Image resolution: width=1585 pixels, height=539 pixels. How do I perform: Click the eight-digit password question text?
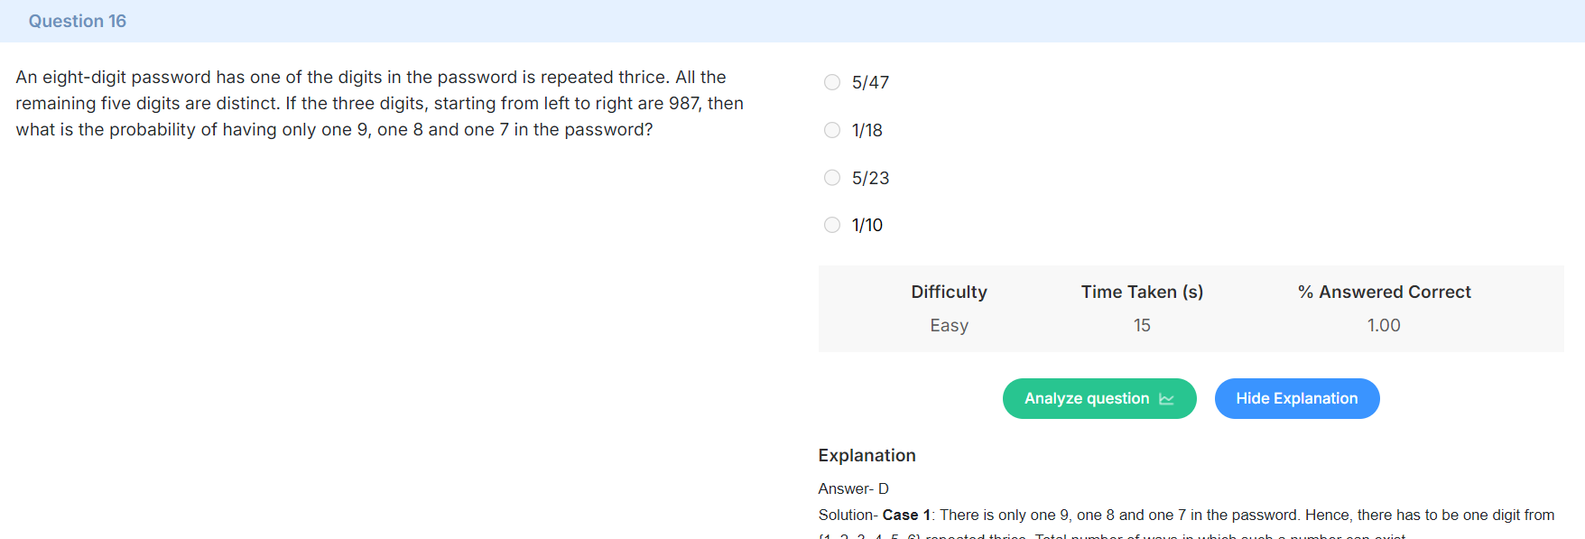(379, 103)
